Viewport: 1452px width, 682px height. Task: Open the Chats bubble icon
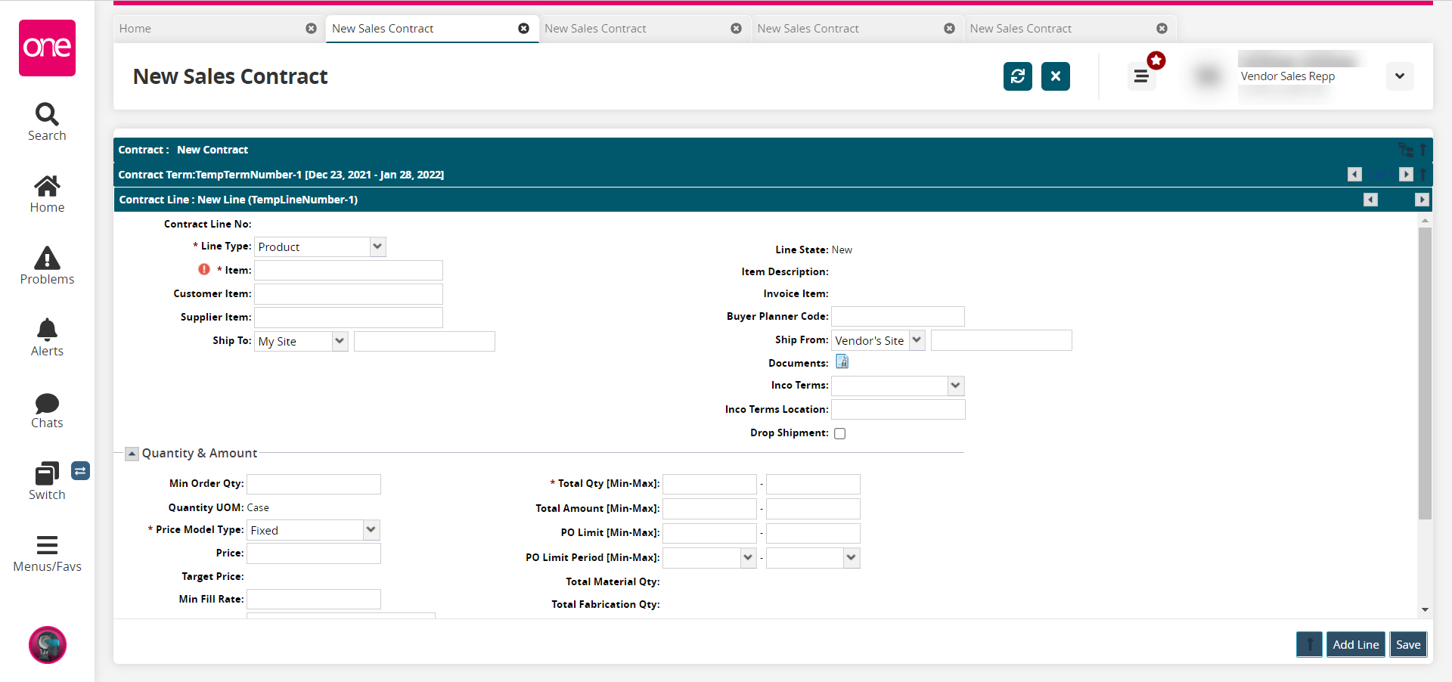pyautogui.click(x=47, y=403)
